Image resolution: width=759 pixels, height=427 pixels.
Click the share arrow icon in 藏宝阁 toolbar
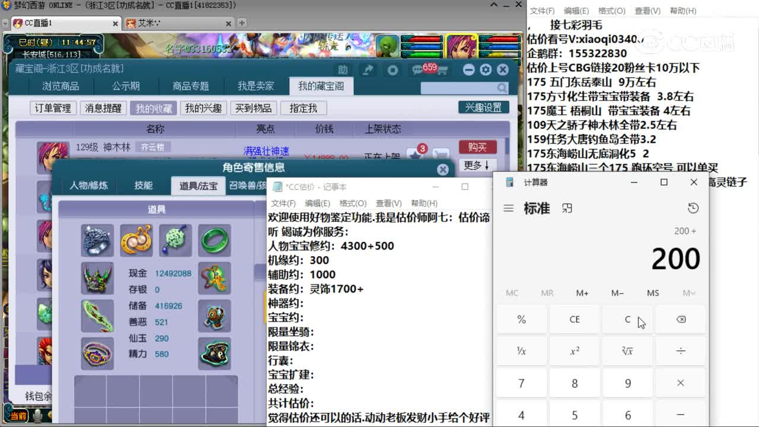368,69
